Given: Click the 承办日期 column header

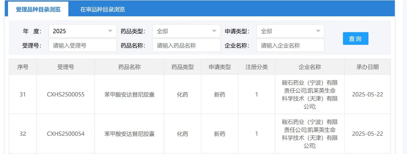Looking at the screenshot, I should point(367,67).
